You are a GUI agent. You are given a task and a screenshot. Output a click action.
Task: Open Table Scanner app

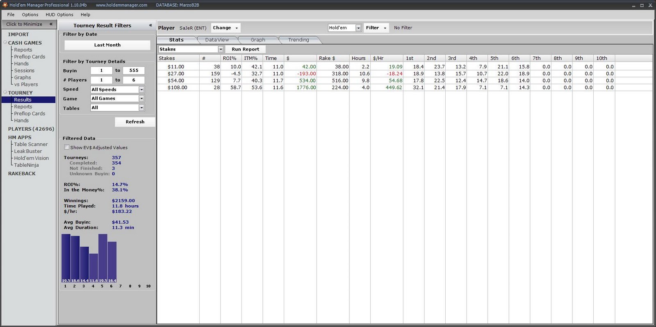(31, 144)
